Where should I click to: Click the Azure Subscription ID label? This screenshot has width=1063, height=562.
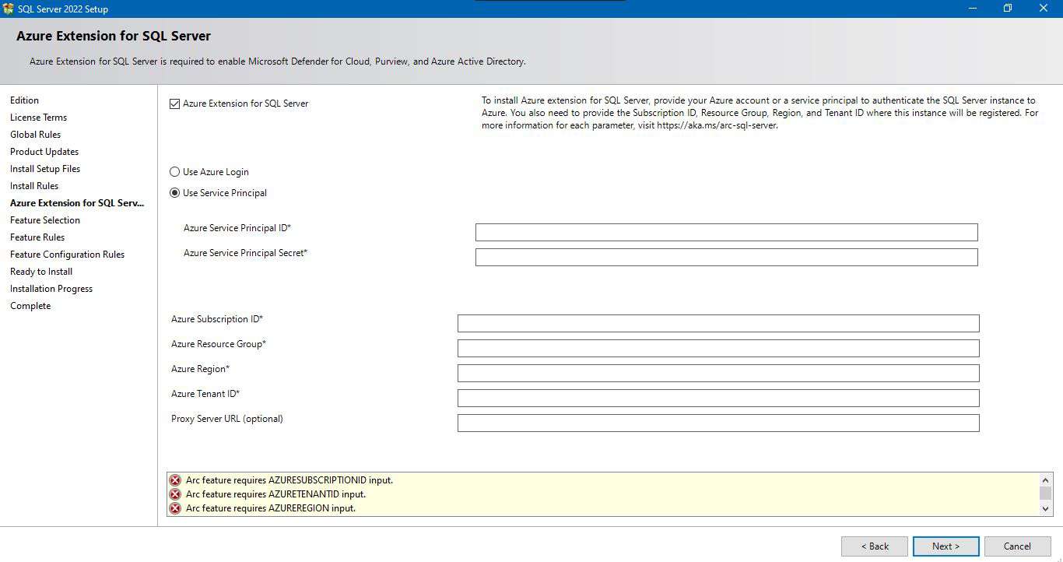pos(217,319)
